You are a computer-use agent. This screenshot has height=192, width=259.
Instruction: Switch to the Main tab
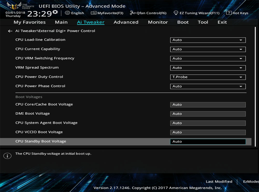61,22
